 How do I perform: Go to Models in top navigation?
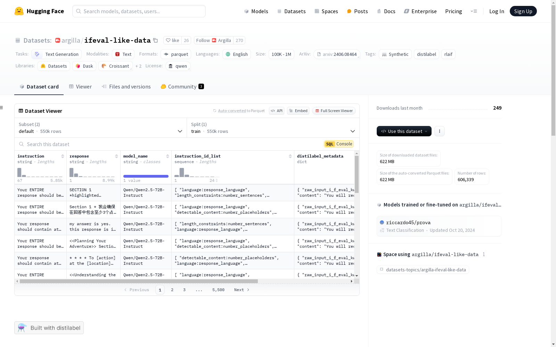click(256, 11)
